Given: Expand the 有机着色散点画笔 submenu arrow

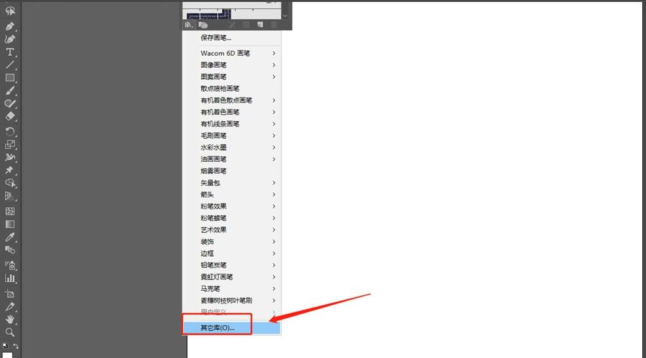Looking at the screenshot, I should (x=274, y=100).
